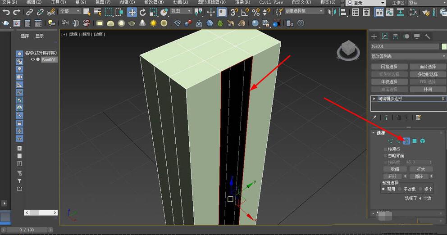
Task: Select the Vertex sub-object level icon
Action: (x=390, y=141)
